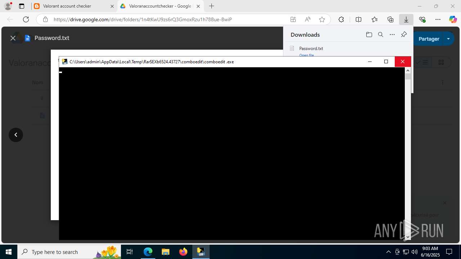Switch to Valorant account checker tab
461x259 pixels.
(x=73, y=6)
